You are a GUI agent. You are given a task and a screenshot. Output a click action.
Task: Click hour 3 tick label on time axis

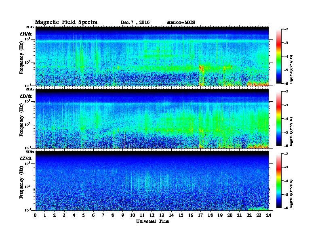(64, 216)
